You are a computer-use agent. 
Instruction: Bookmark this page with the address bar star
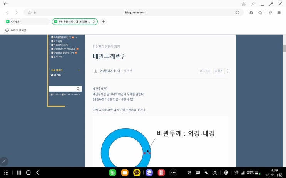point(30,13)
